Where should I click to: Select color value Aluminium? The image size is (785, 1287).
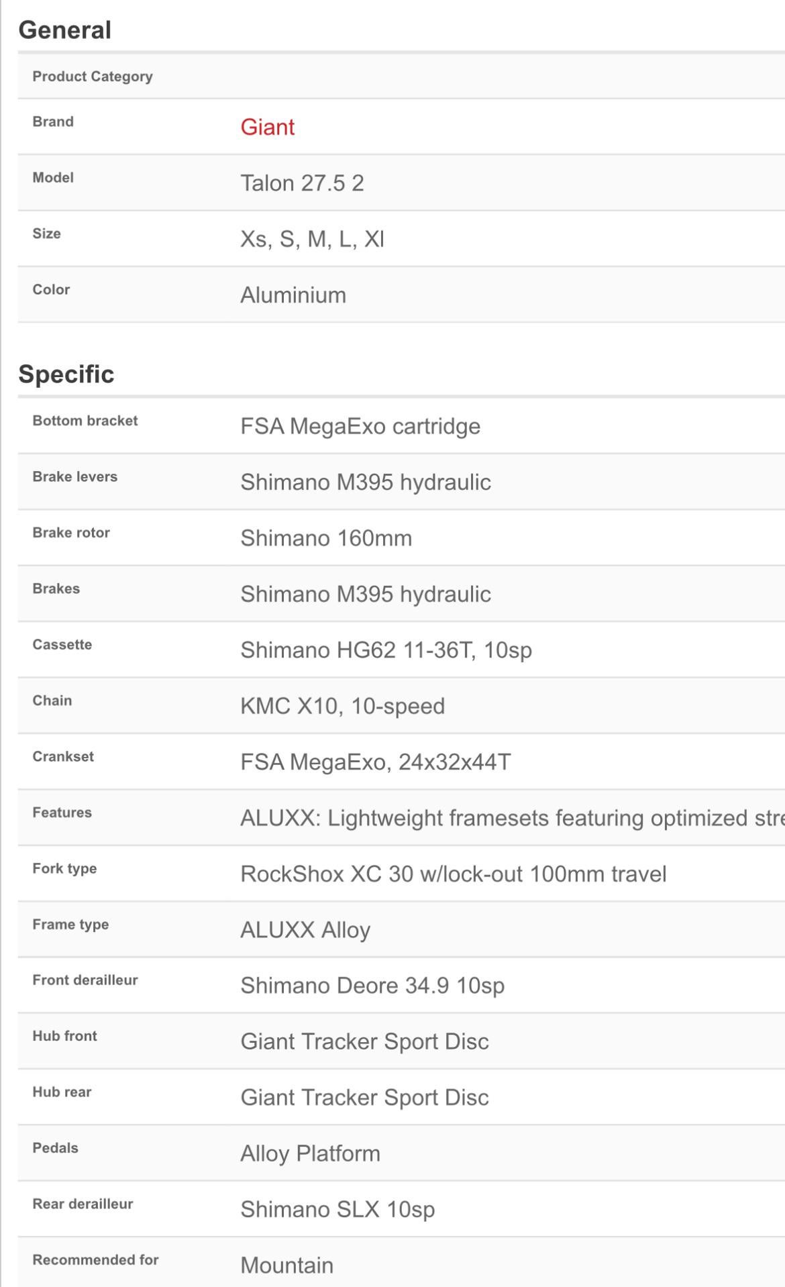click(x=293, y=295)
